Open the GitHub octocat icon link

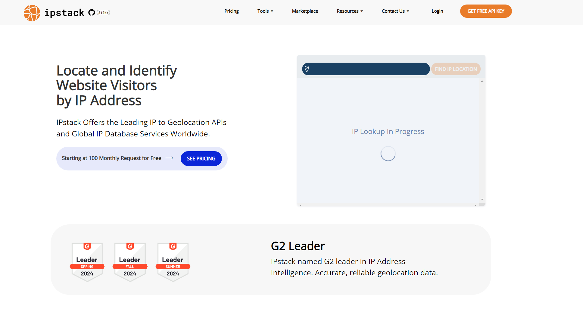(92, 13)
